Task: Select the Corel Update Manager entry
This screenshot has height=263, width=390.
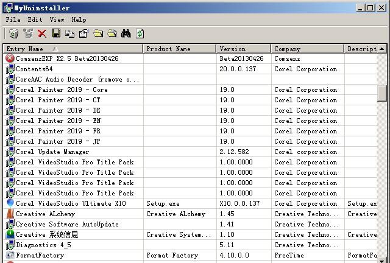Action: [x=52, y=152]
